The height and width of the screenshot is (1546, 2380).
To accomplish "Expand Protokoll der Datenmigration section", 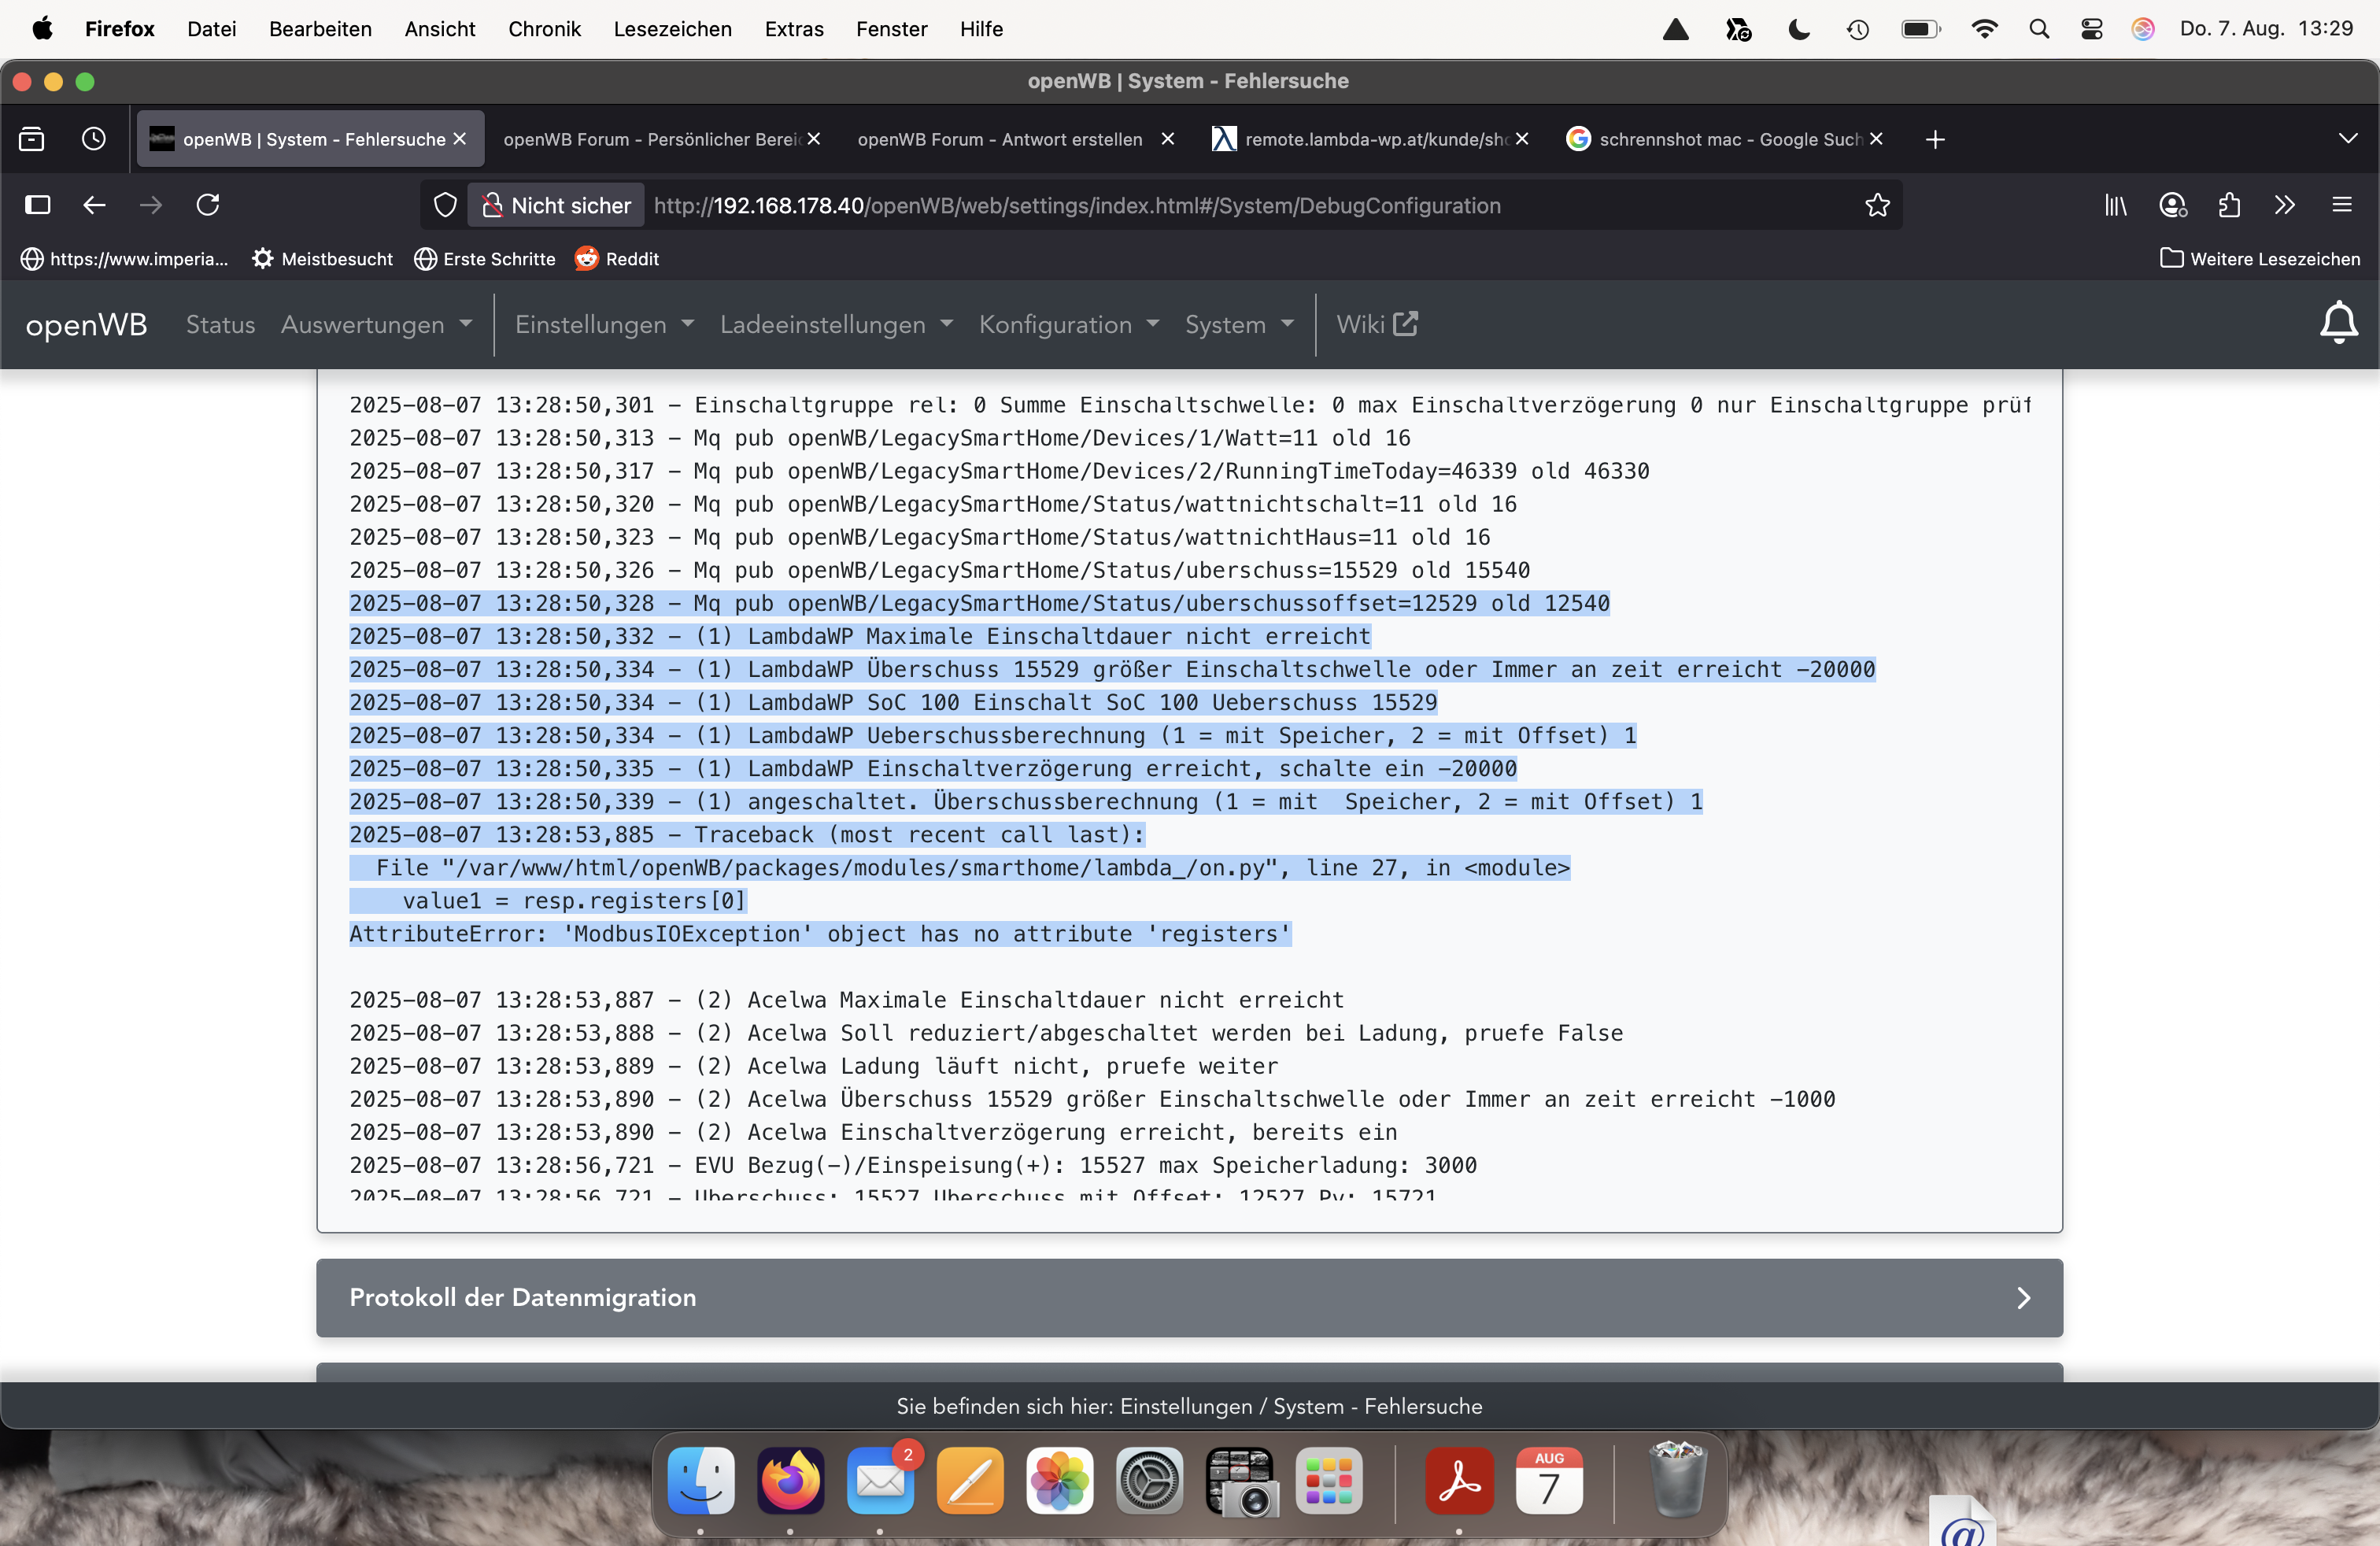I will tap(1189, 1297).
